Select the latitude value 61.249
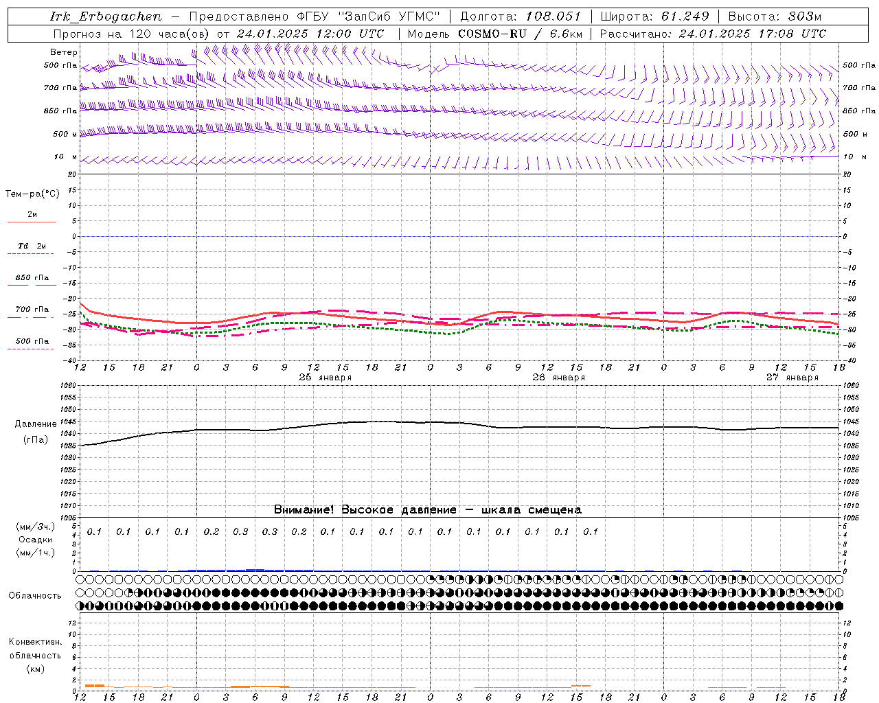 coord(685,16)
